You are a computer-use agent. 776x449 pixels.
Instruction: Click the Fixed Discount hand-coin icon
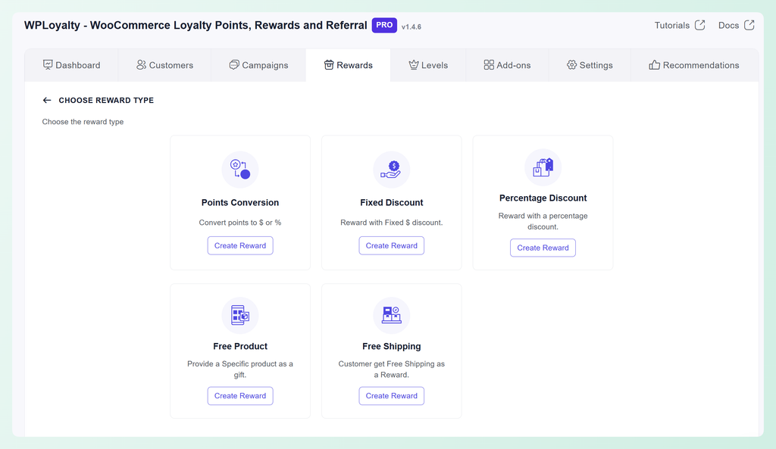[392, 170]
